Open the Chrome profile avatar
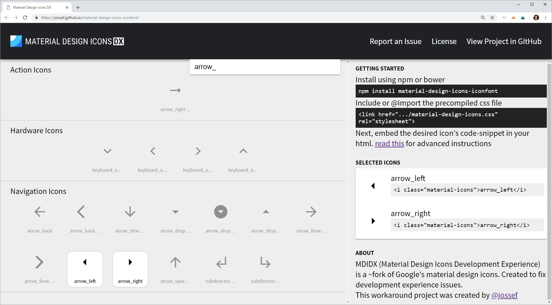552x305 pixels. [x=536, y=18]
